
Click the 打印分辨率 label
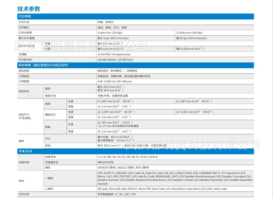point(25,33)
